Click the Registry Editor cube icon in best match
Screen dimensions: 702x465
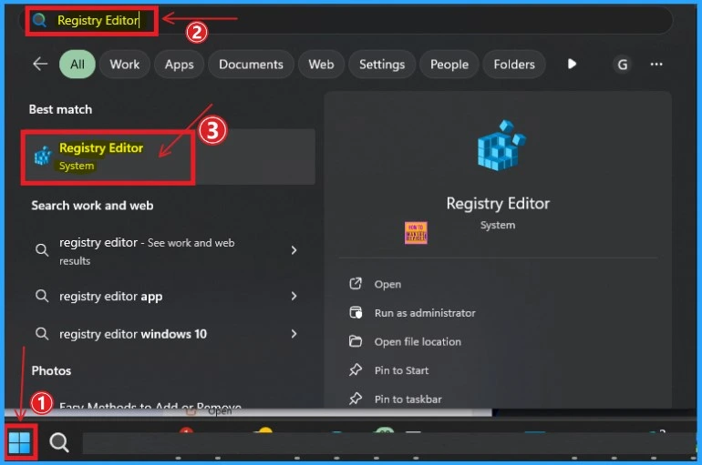tap(44, 157)
